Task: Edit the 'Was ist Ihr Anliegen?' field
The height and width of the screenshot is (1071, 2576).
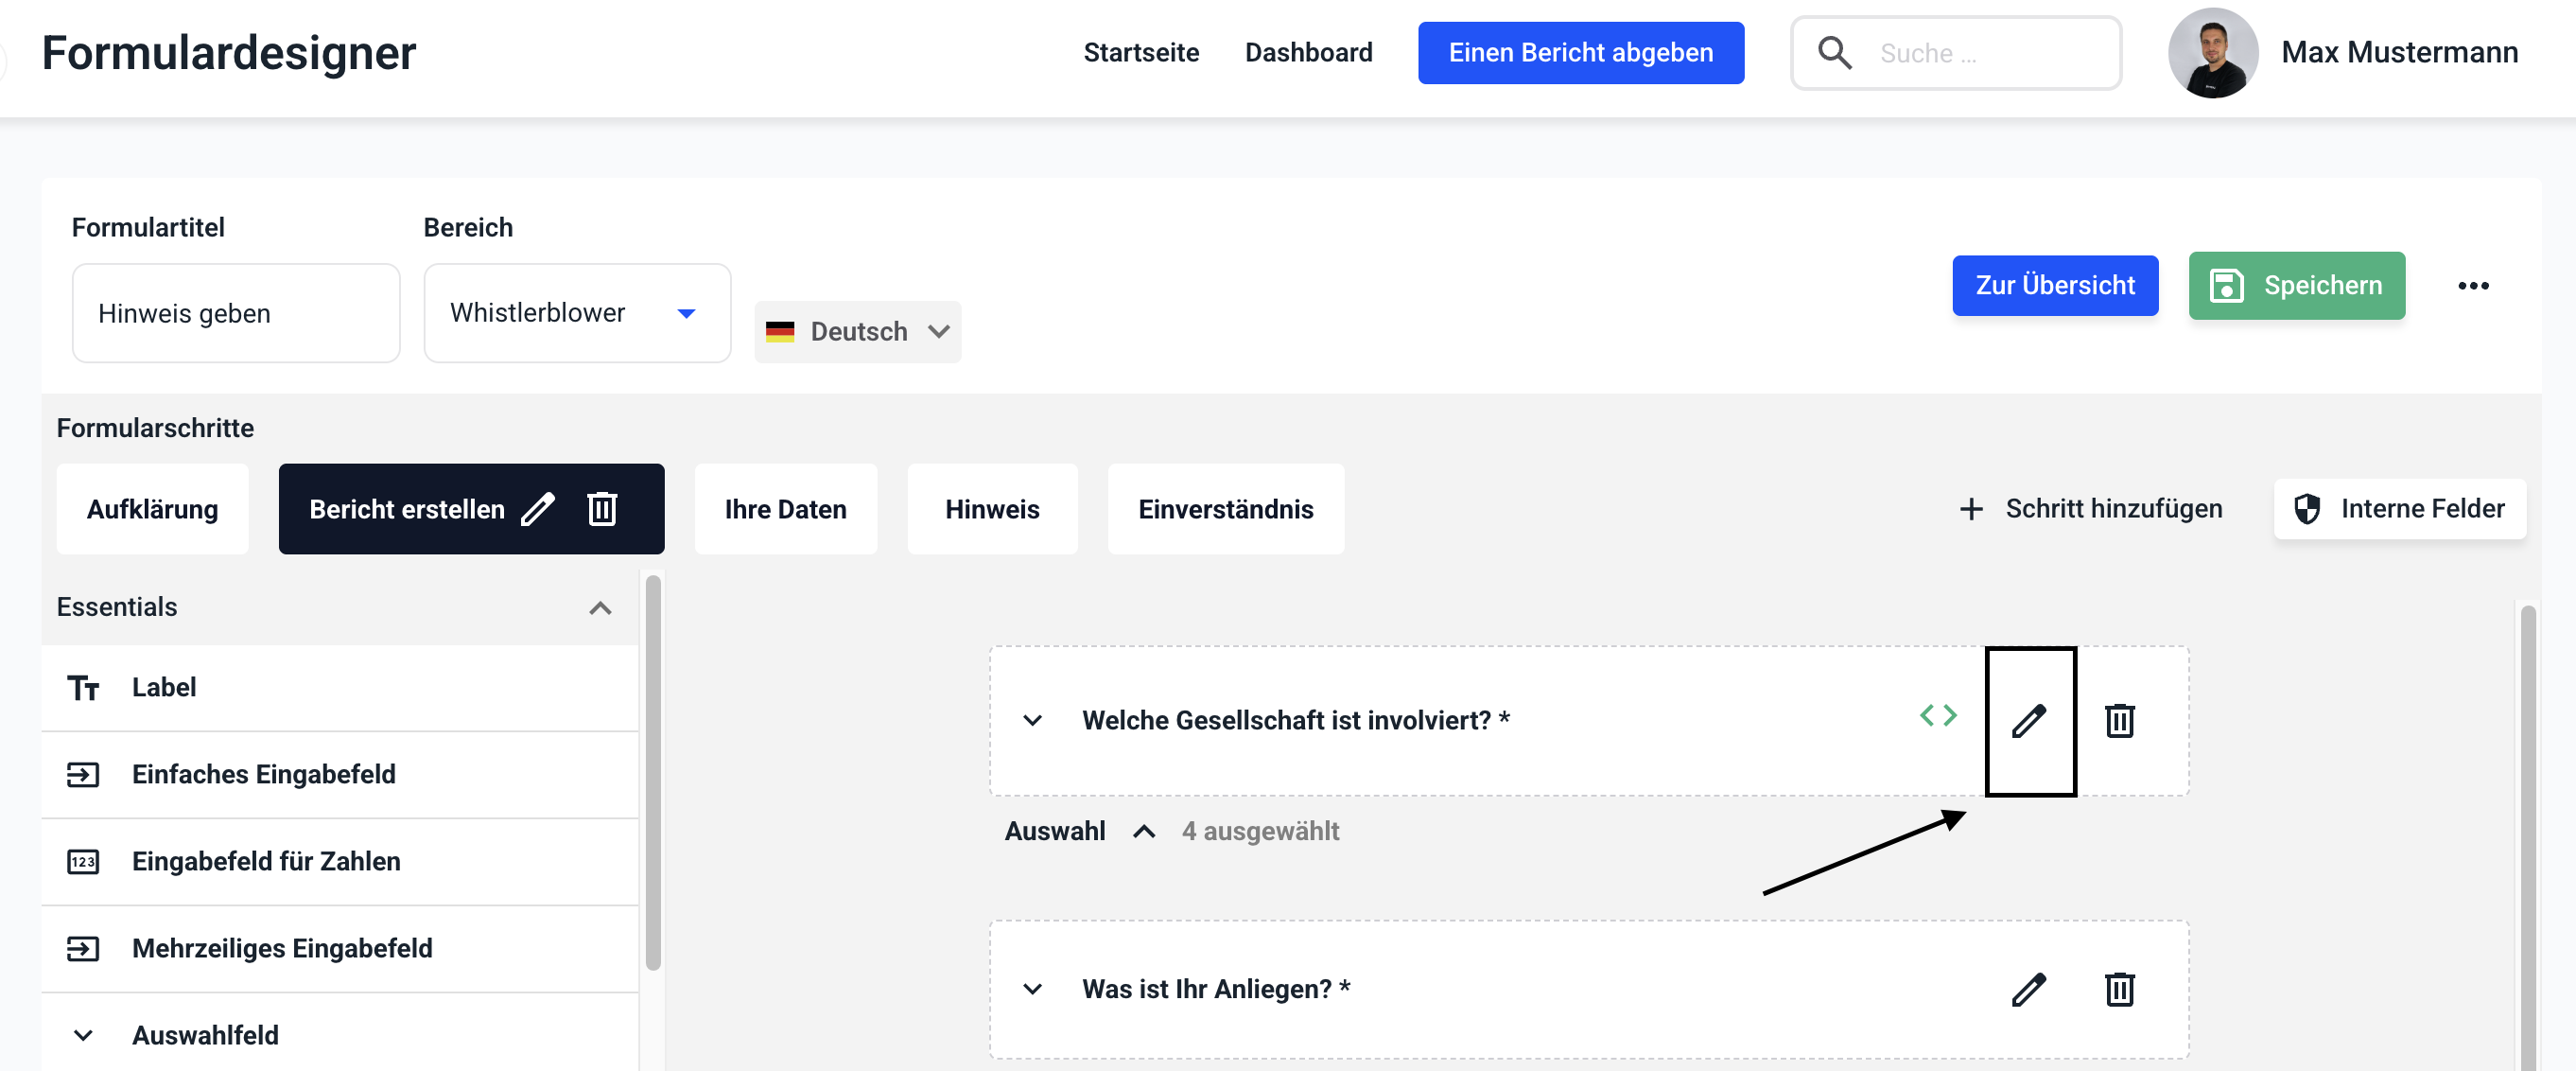Action: pos(2029,989)
